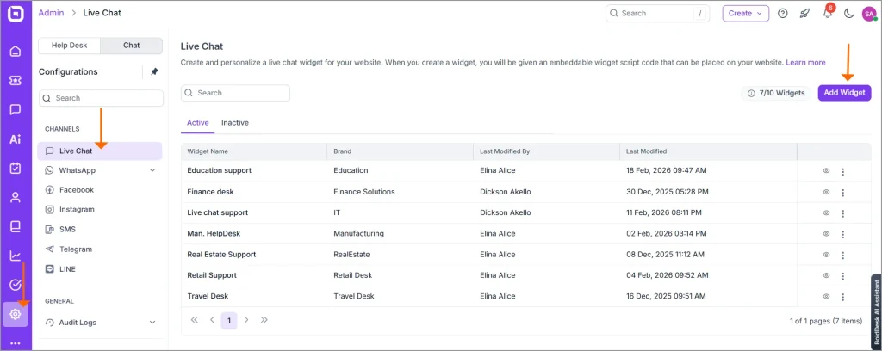The height and width of the screenshot is (351, 882).
Task: Open the Contacts person icon in sidebar
Action: 16,197
